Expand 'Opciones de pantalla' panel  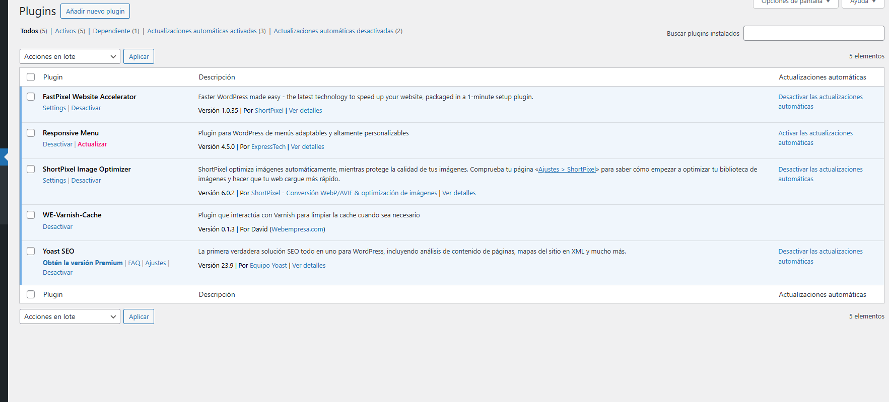pos(795,3)
